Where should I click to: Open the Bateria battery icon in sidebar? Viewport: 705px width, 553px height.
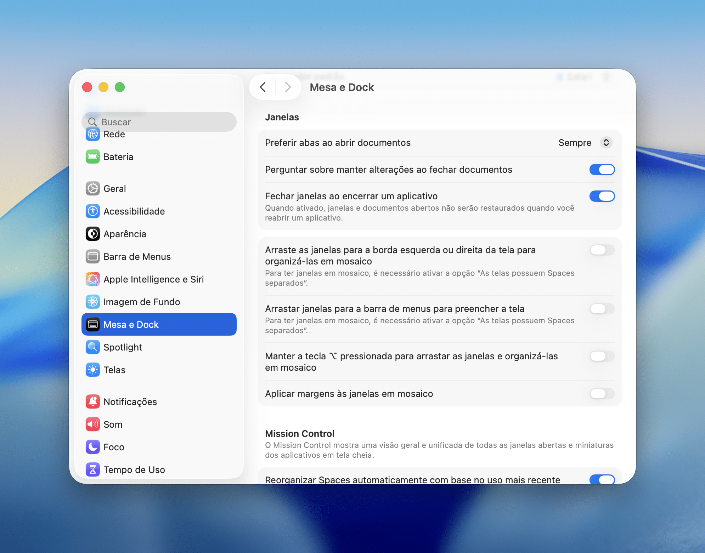pyautogui.click(x=93, y=157)
